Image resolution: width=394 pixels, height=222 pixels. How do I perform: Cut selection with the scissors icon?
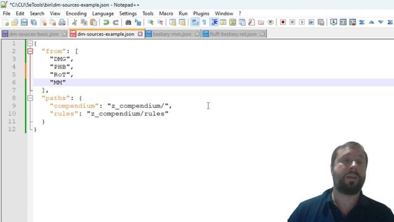(74, 22)
